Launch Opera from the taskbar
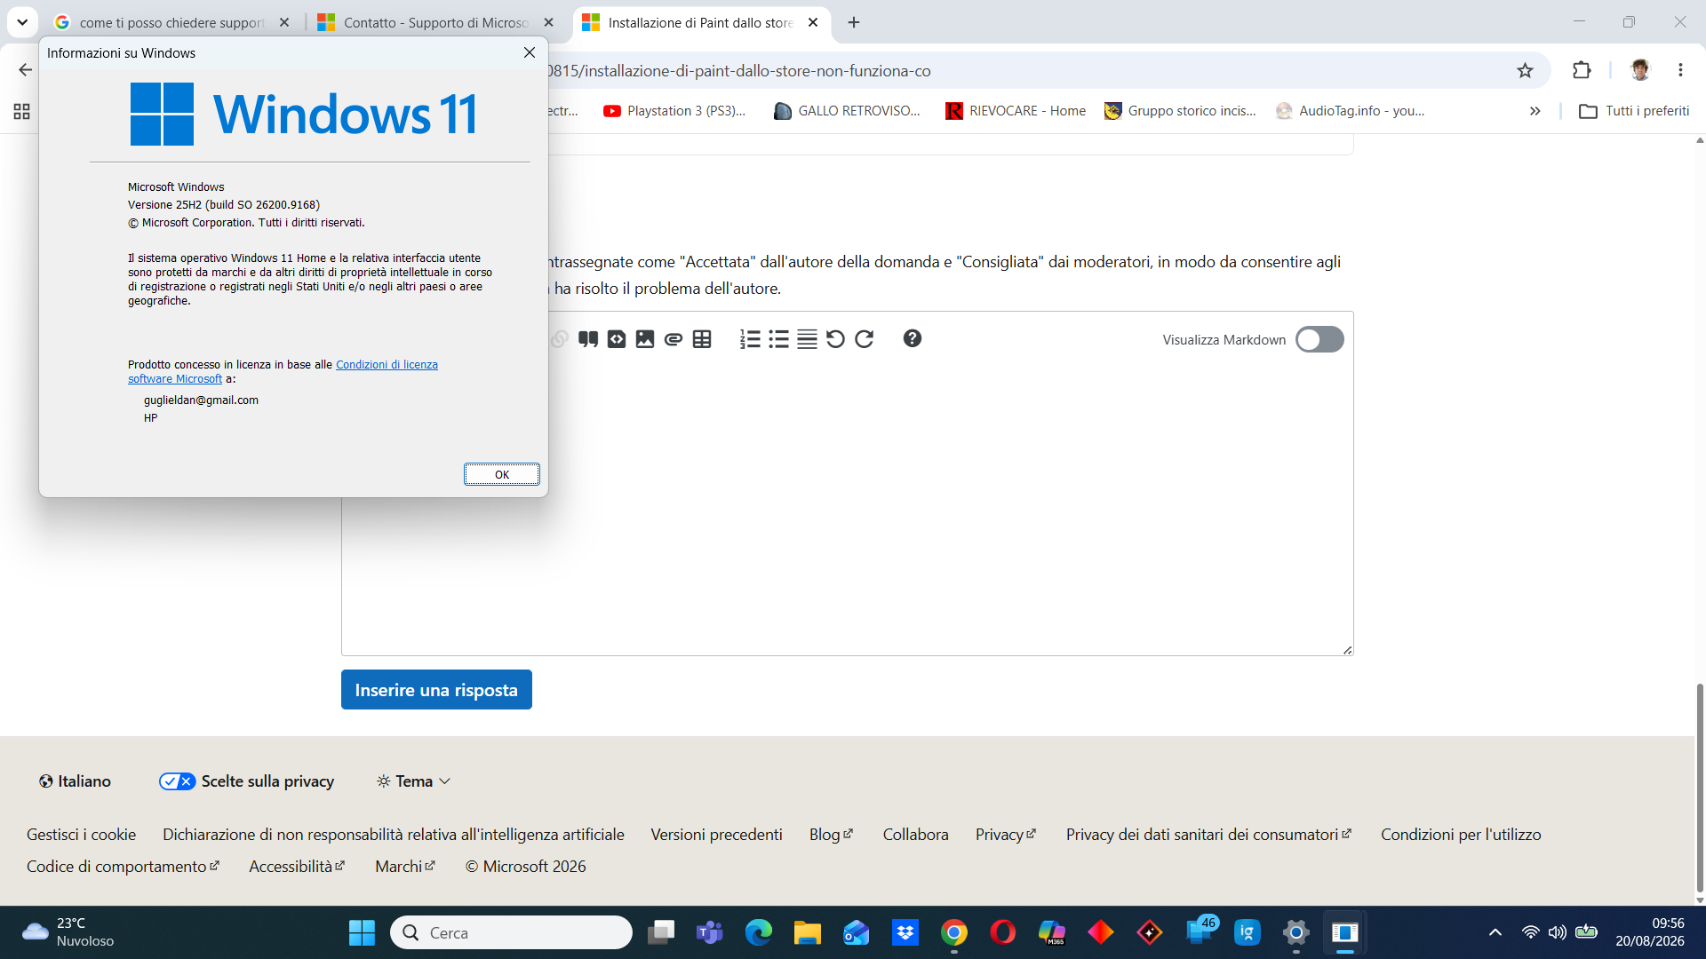 (1003, 932)
